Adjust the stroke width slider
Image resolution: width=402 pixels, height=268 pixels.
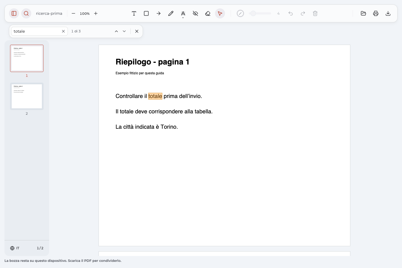pyautogui.click(x=260, y=13)
